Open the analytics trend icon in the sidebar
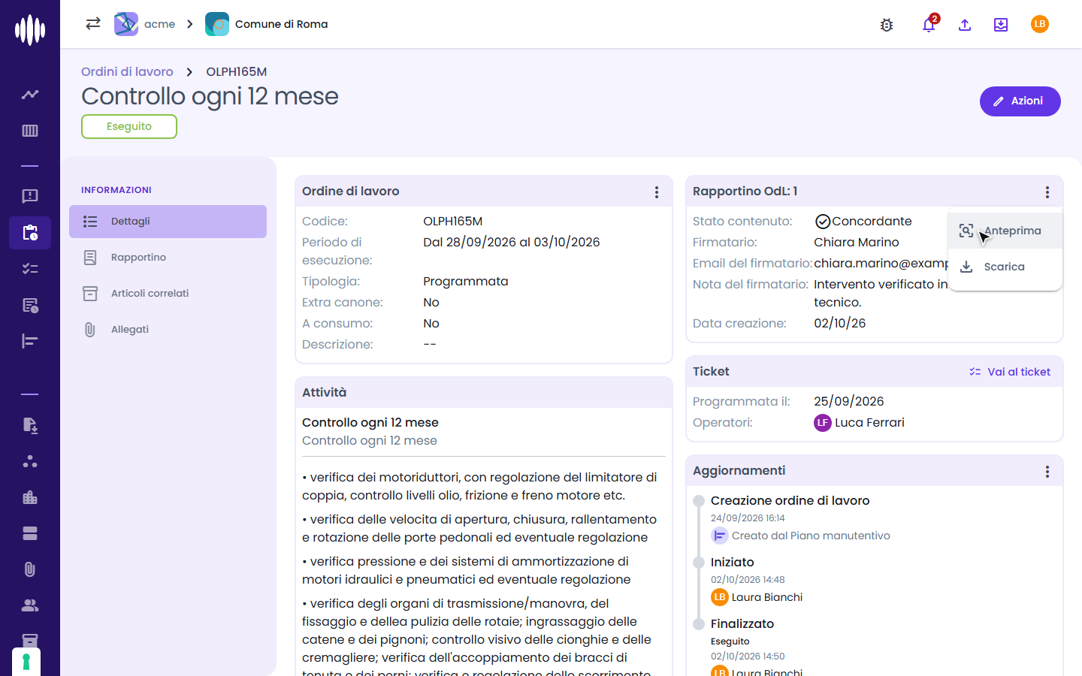Viewport: 1082px width, 676px height. [x=30, y=95]
